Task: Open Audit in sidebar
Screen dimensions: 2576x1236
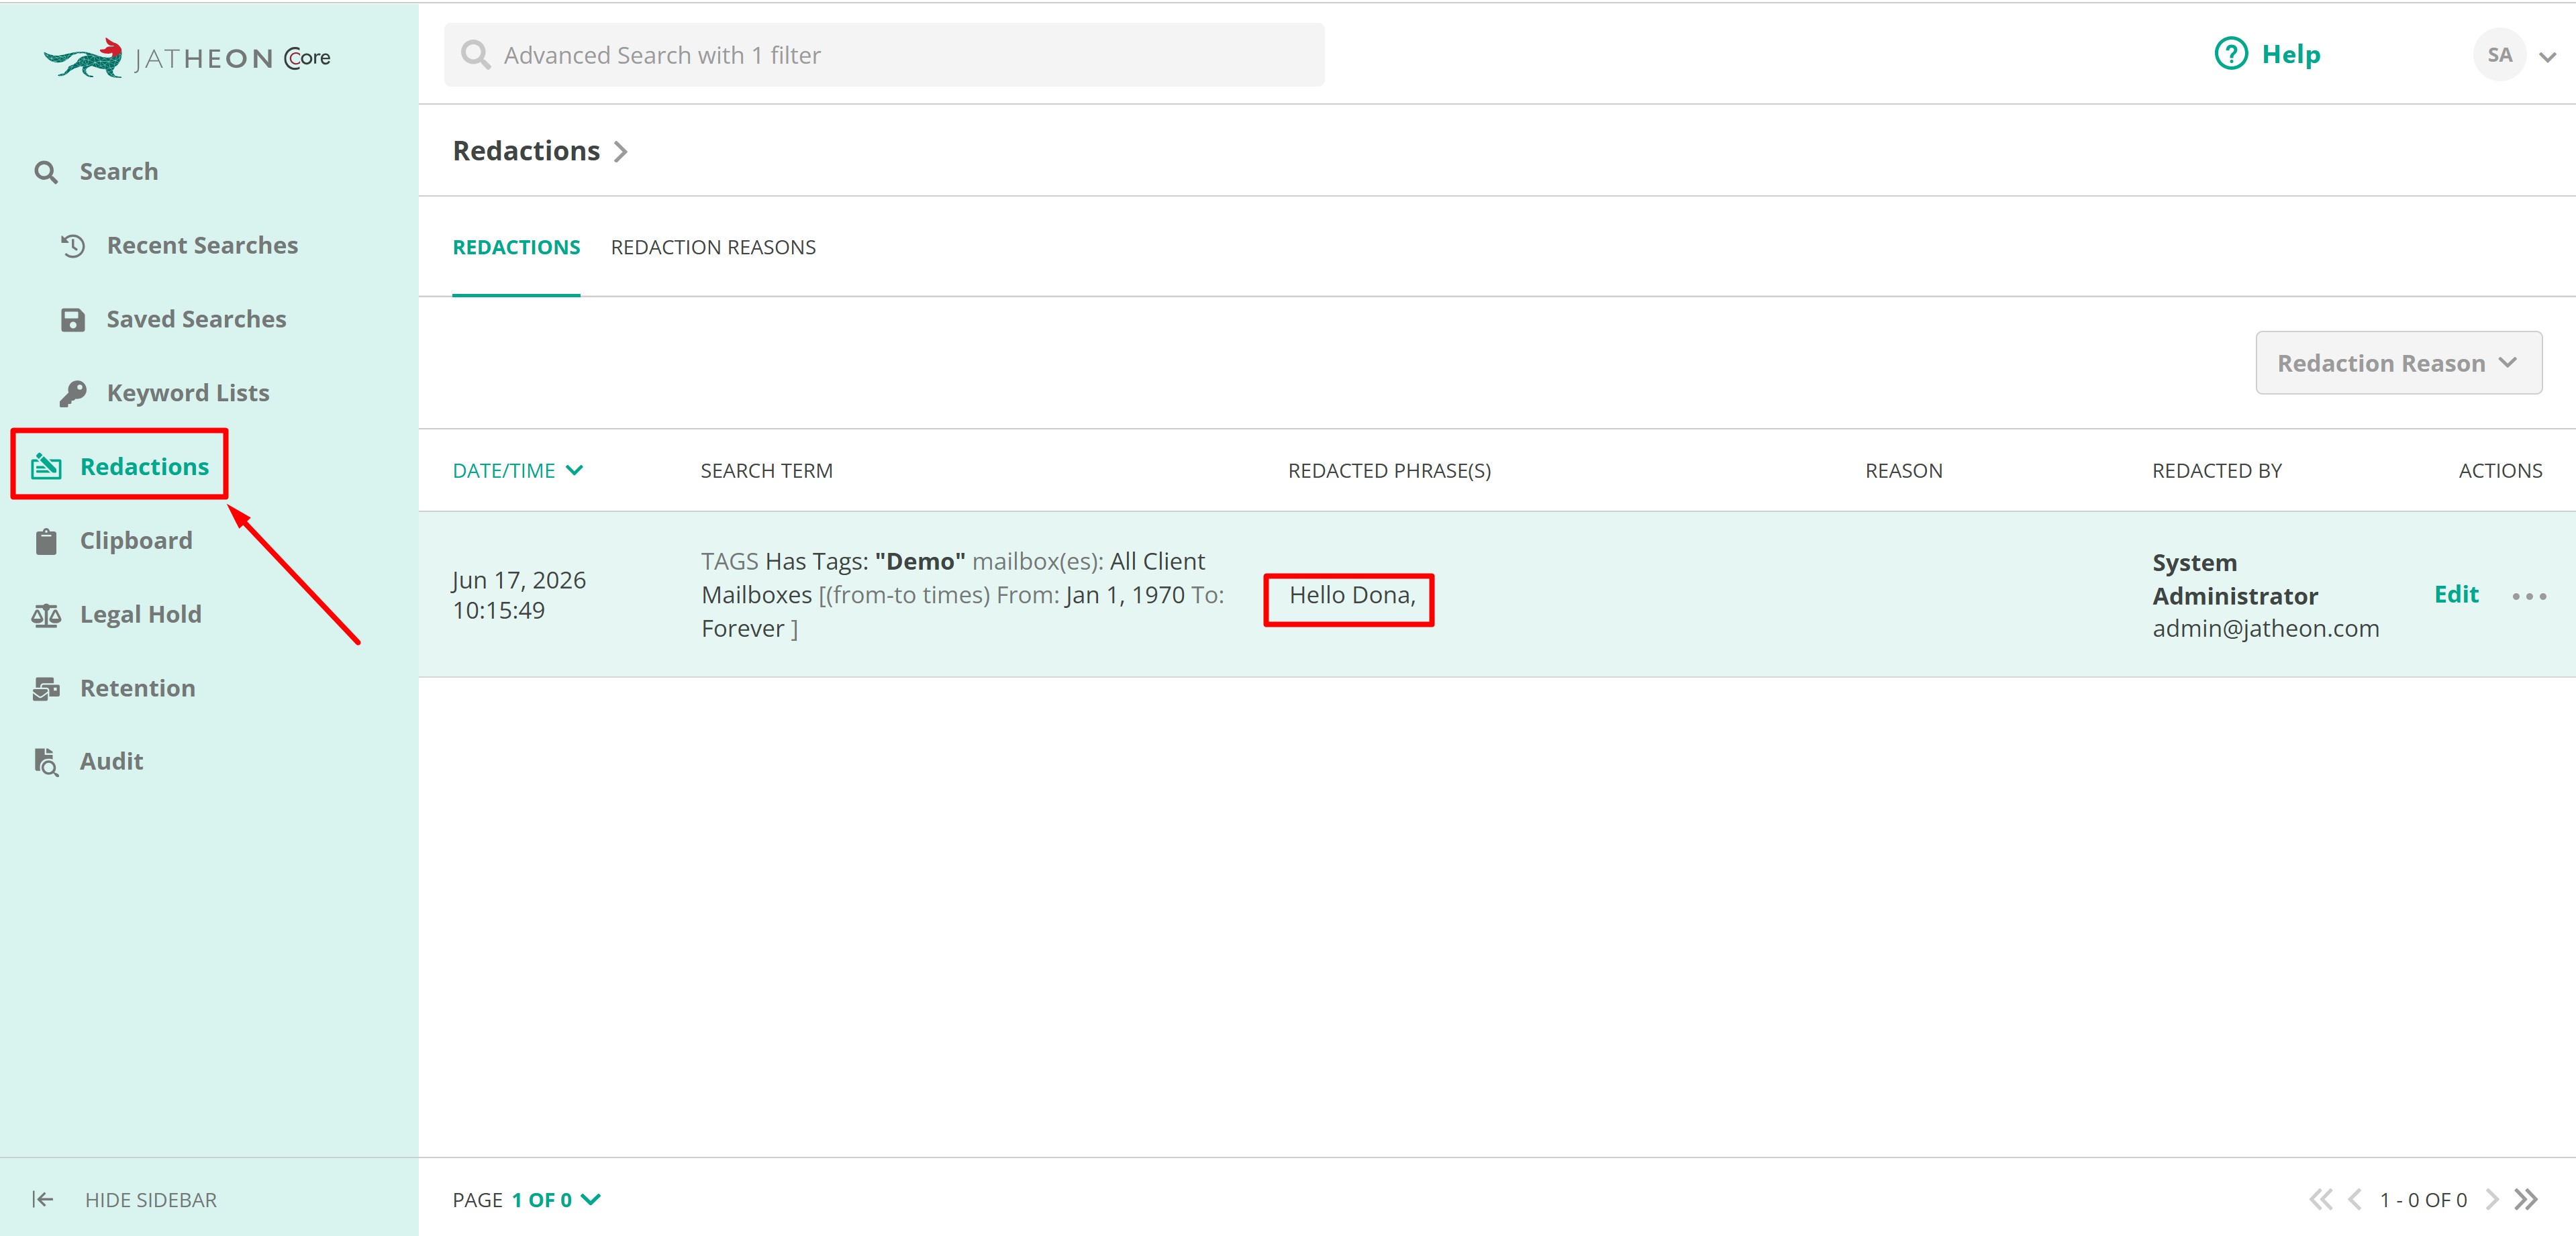Action: pyautogui.click(x=111, y=762)
